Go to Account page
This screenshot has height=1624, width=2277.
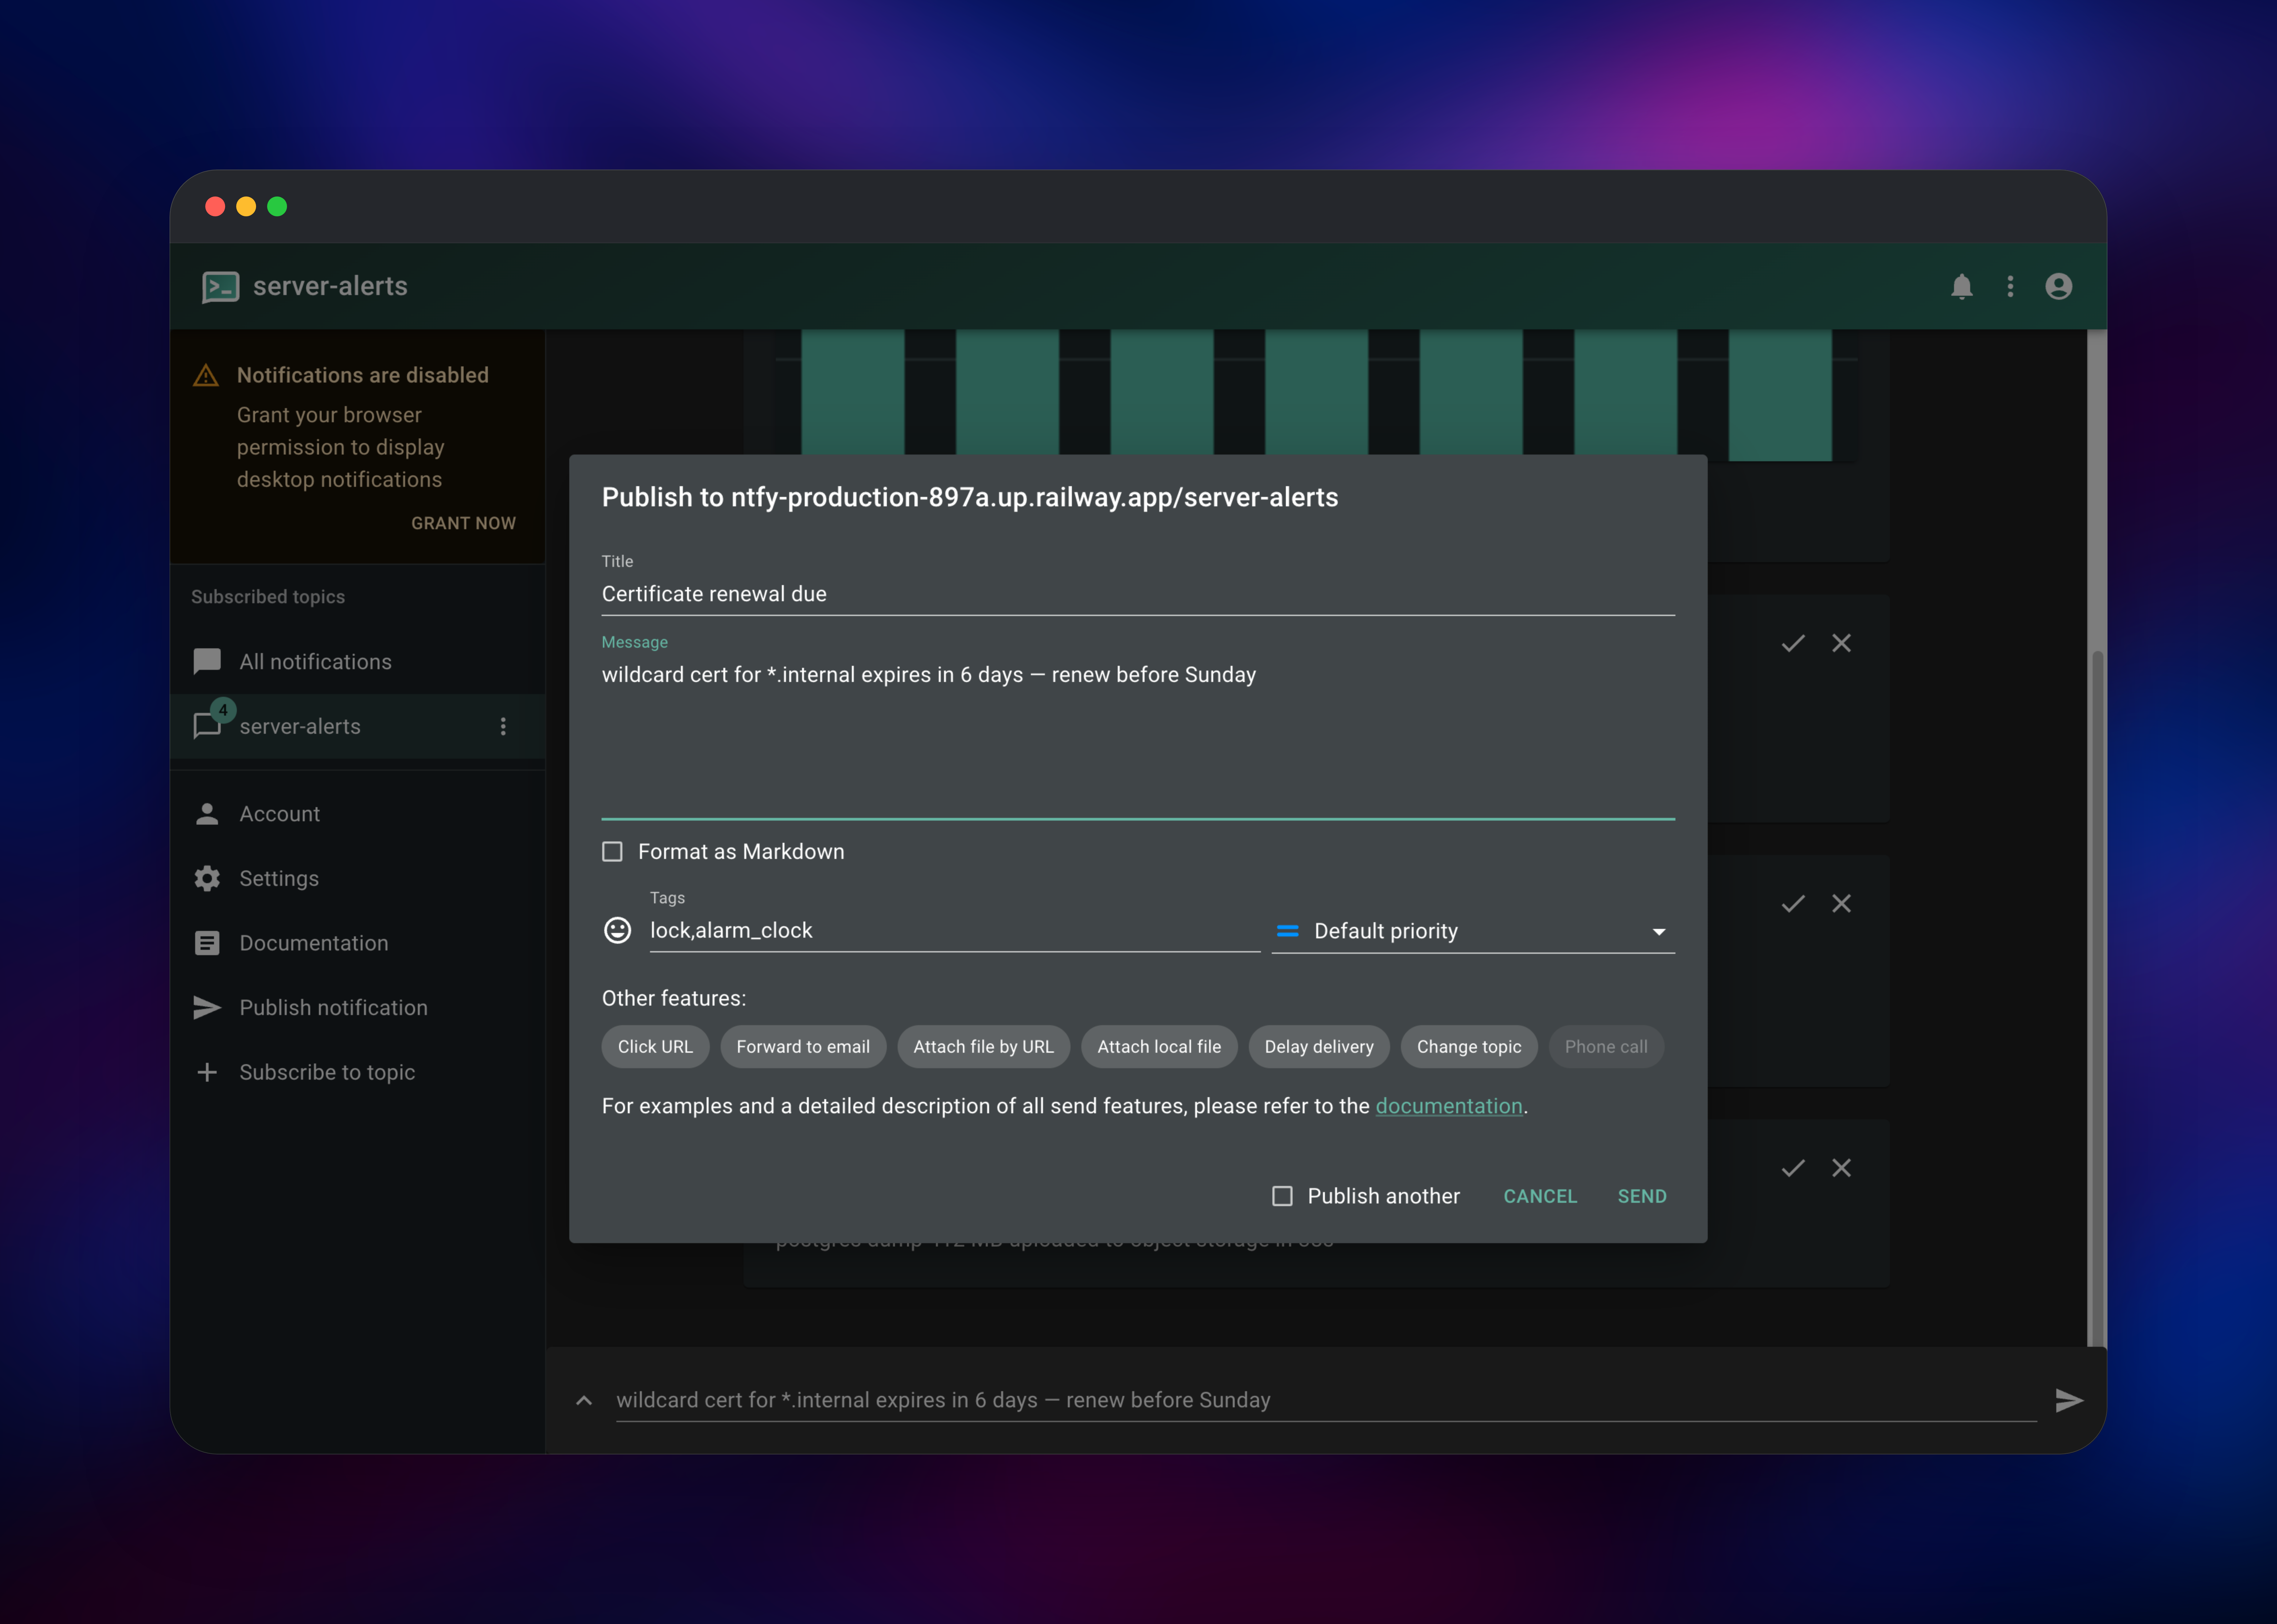pyautogui.click(x=358, y=814)
